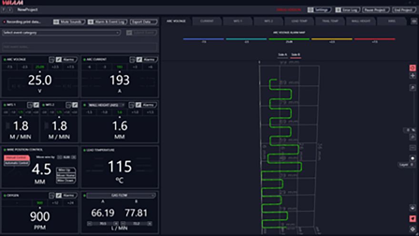
Task: Select Manual Control wire position mode
Action: [17, 158]
